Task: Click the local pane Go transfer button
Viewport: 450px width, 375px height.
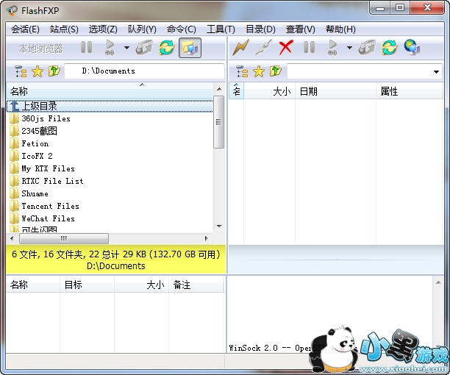Action: pyautogui.click(x=110, y=48)
